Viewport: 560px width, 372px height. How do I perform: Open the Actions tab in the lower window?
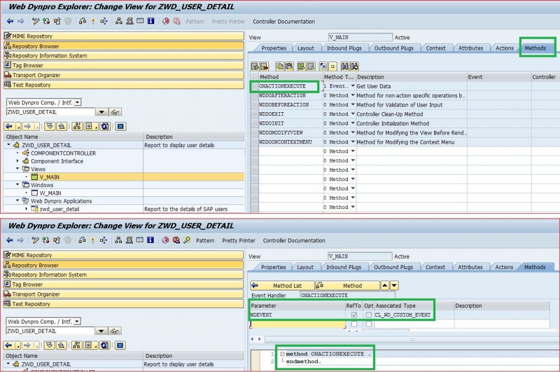(x=504, y=268)
